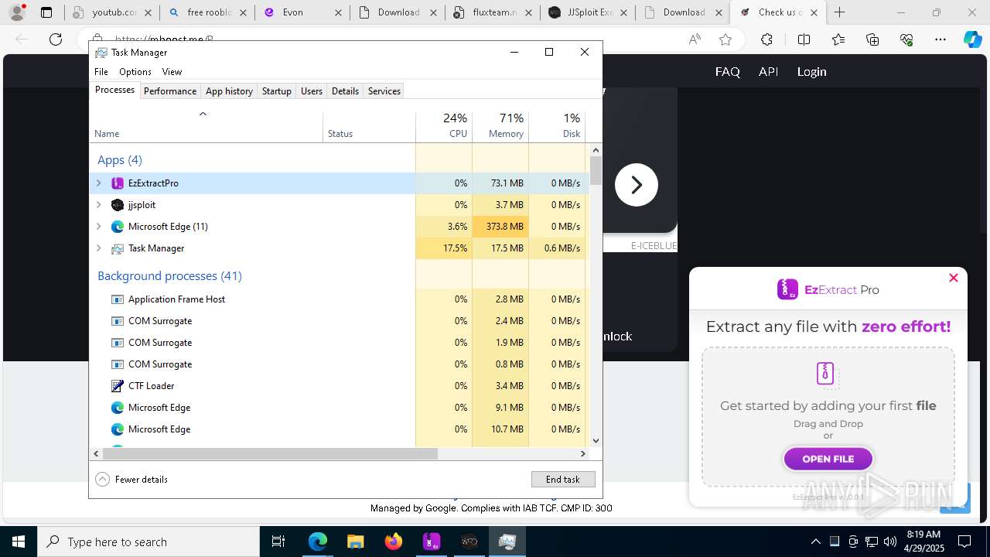Open the File menu in Task Manager

click(x=101, y=72)
